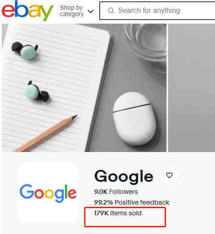Open the Google store name heading
215x234 pixels.
coord(124,177)
